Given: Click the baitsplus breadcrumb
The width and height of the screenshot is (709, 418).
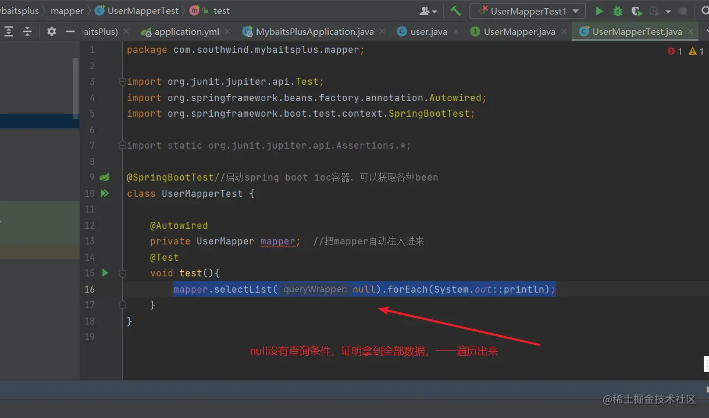Looking at the screenshot, I should tap(19, 11).
